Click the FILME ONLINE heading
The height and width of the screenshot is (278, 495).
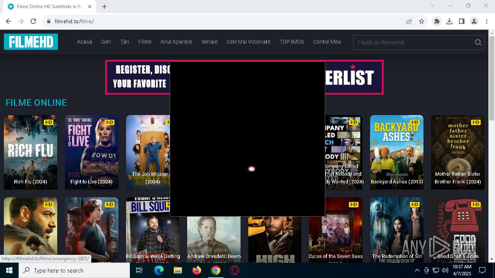pos(36,103)
